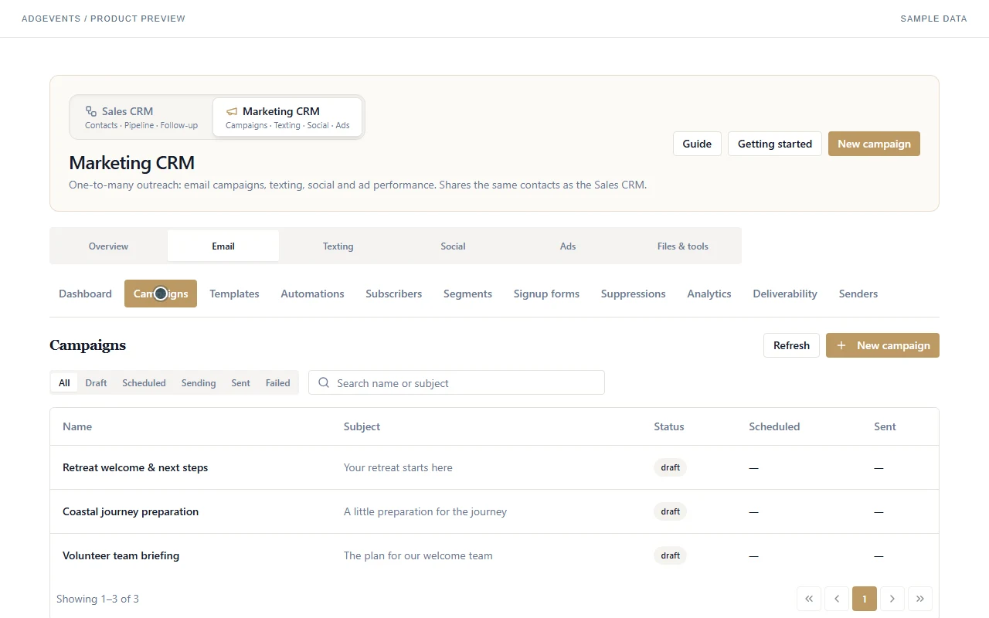The width and height of the screenshot is (989, 618).
Task: Open the Social tab
Action: [453, 246]
